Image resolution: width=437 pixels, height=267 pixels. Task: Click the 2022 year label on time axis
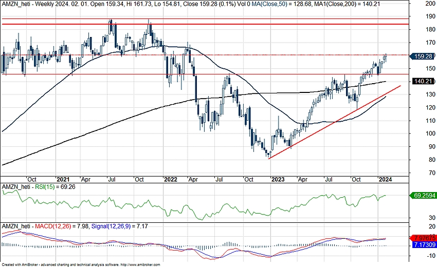(x=170, y=179)
